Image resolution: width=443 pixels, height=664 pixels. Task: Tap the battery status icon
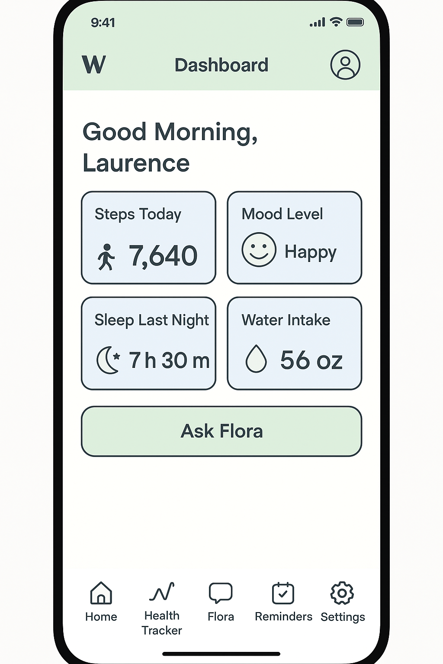click(355, 22)
